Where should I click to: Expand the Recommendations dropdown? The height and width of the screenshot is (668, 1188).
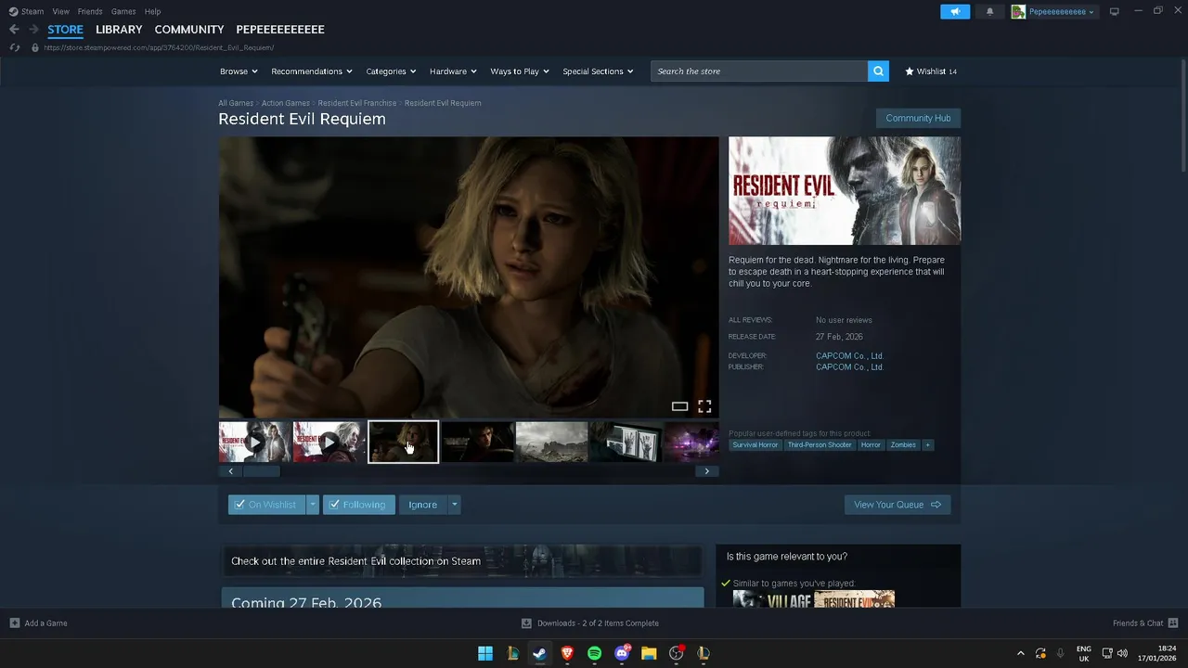coord(312,71)
